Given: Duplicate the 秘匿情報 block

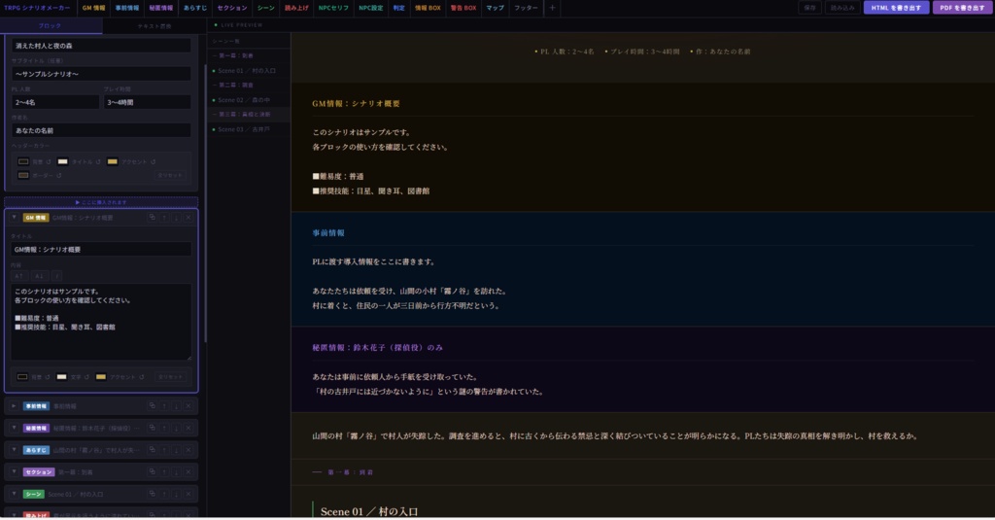Looking at the screenshot, I should click(152, 428).
